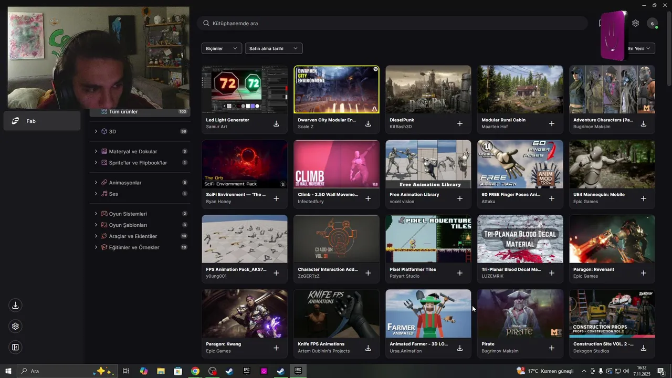Click download icon on Dwarven City Modular card
This screenshot has width=672, height=378.
tap(368, 123)
